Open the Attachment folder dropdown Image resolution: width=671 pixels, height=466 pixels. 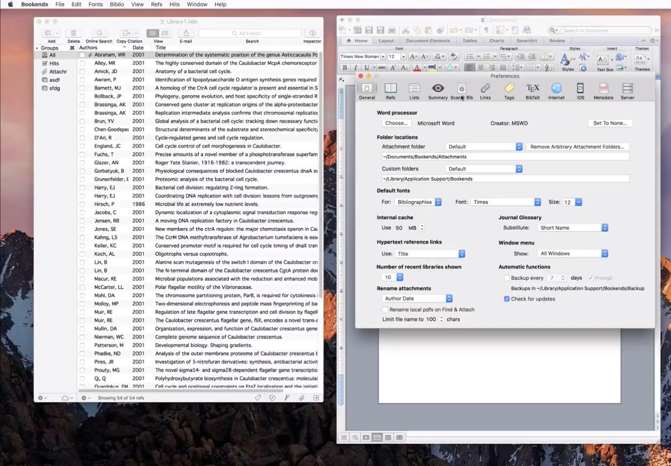coord(484,147)
